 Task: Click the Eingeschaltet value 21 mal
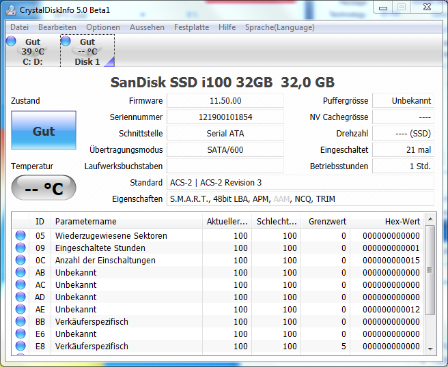403,149
